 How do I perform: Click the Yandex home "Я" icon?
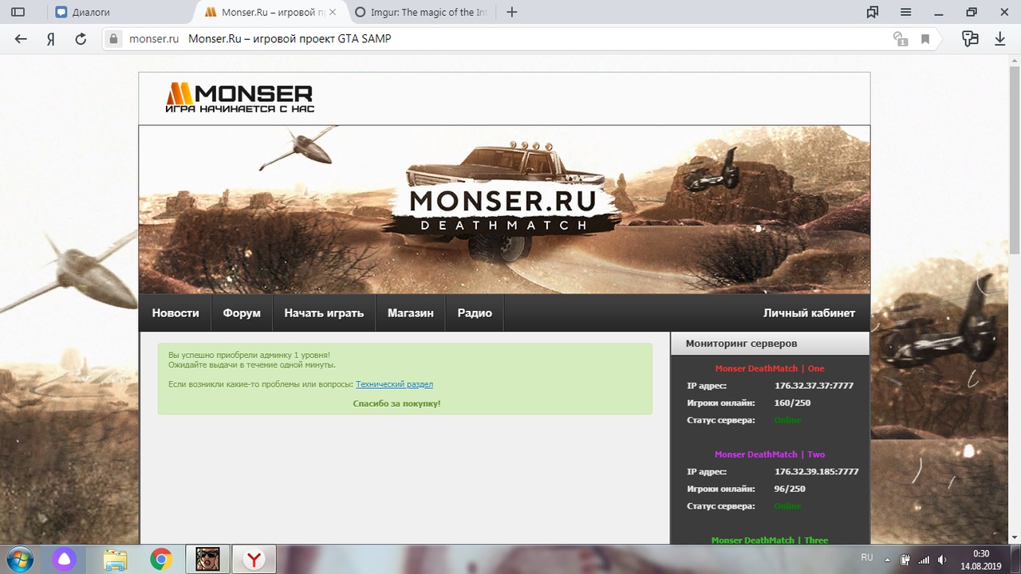point(50,39)
